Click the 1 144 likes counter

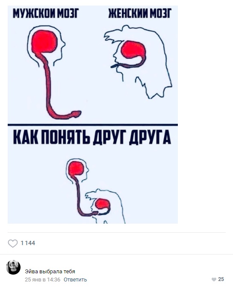28,243
